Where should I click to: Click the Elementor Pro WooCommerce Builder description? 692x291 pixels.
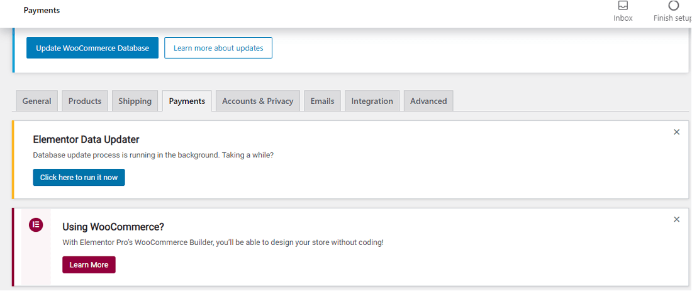(x=223, y=243)
